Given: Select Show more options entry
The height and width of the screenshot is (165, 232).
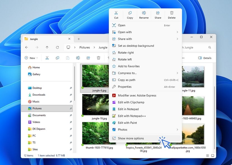Looking at the screenshot, I should point(131,138).
